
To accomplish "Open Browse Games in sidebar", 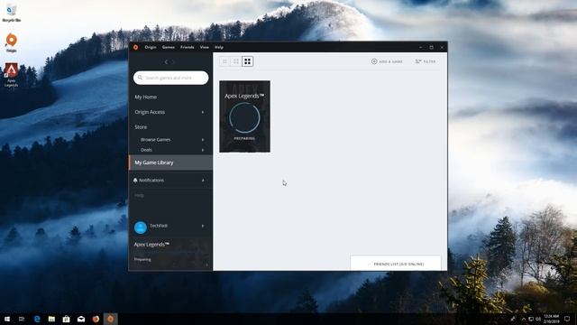I will [155, 140].
